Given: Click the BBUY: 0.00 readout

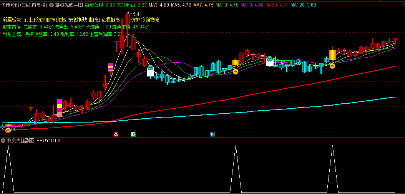Looking at the screenshot, I should coord(48,141).
